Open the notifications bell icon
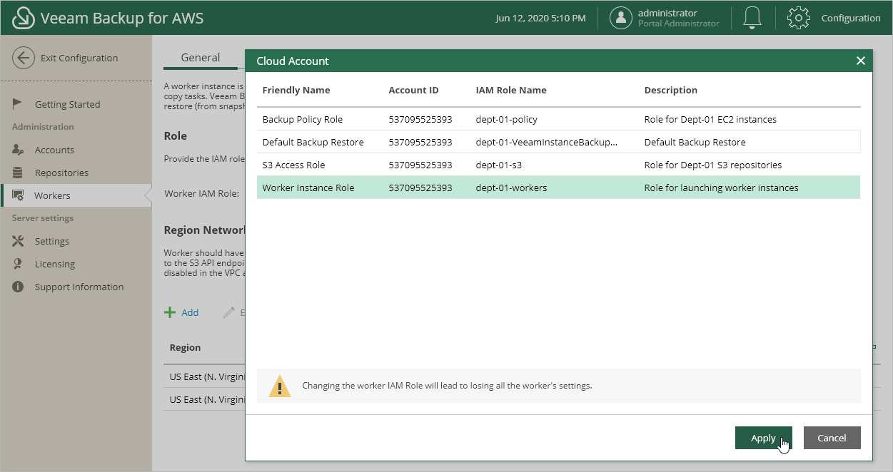 (752, 18)
